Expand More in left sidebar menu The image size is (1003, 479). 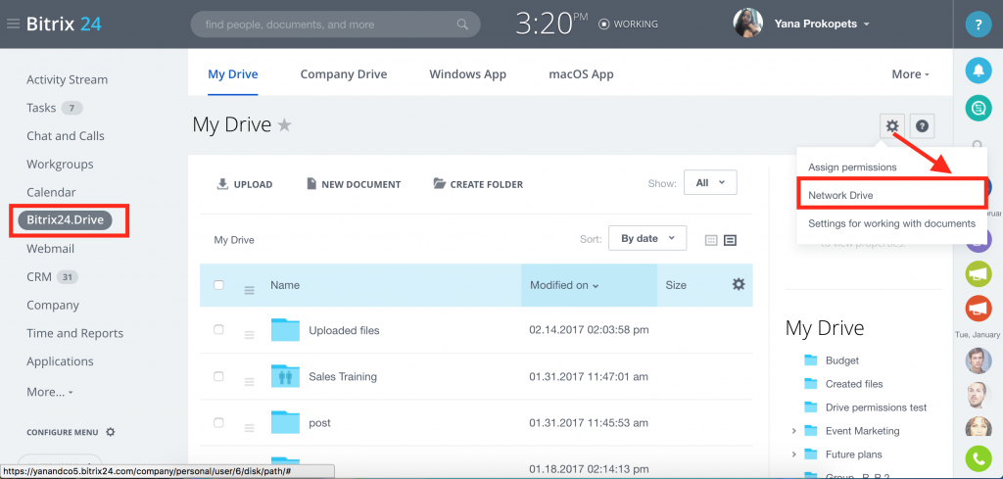[x=50, y=392]
